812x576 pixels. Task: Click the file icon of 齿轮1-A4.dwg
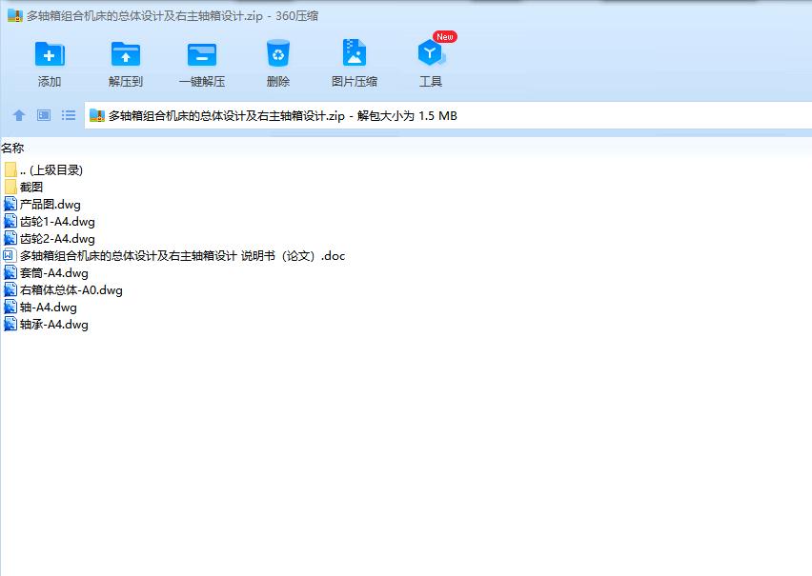(x=10, y=221)
